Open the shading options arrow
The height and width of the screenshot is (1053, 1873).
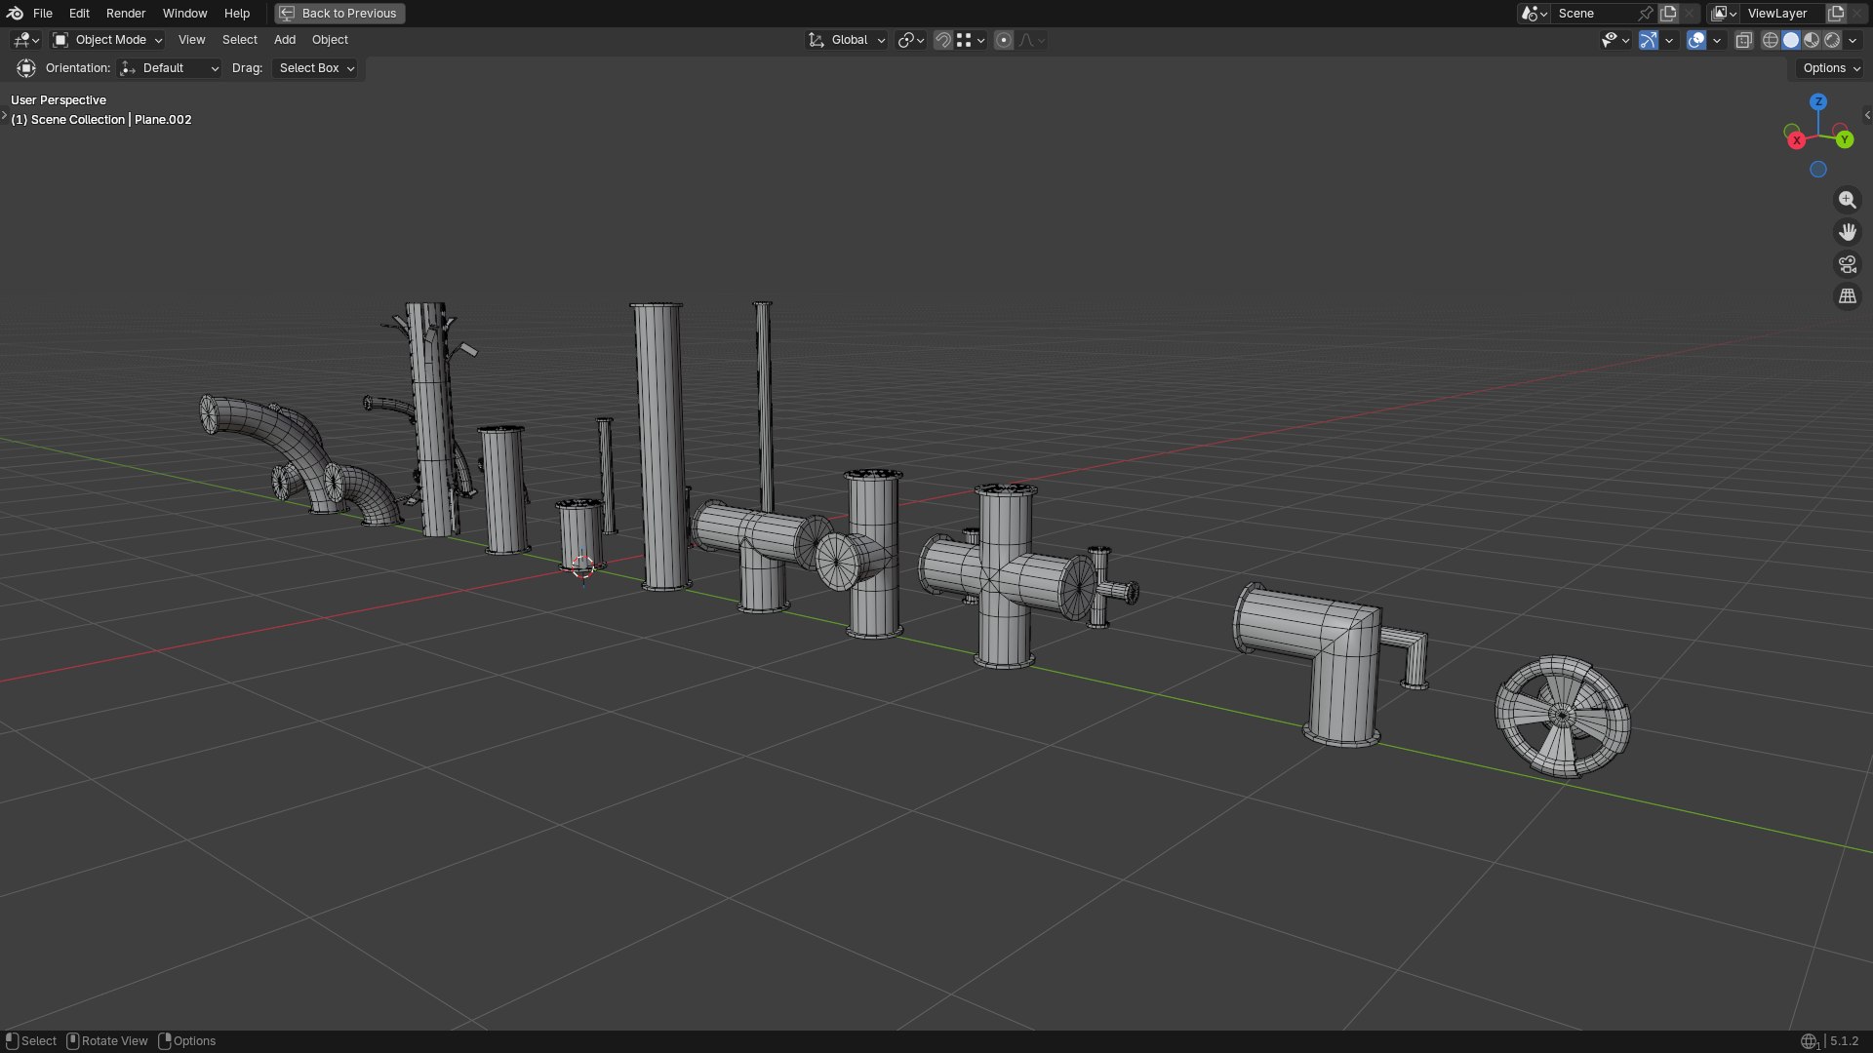pyautogui.click(x=1853, y=40)
